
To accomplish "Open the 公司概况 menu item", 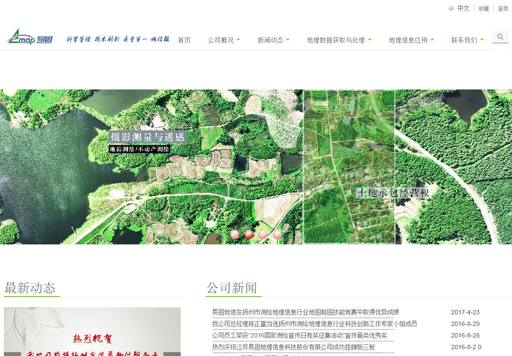I will click(x=221, y=40).
